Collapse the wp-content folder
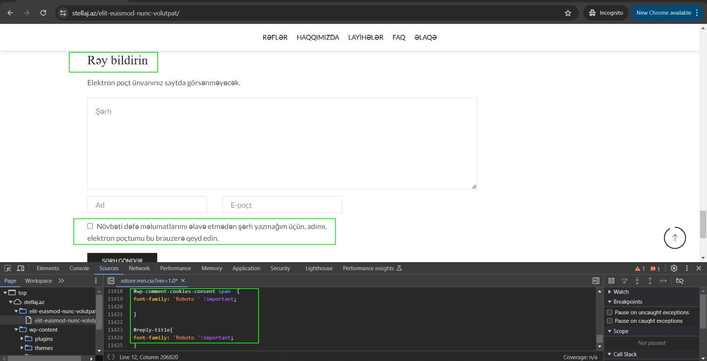This screenshot has width=707, height=361. 16,330
